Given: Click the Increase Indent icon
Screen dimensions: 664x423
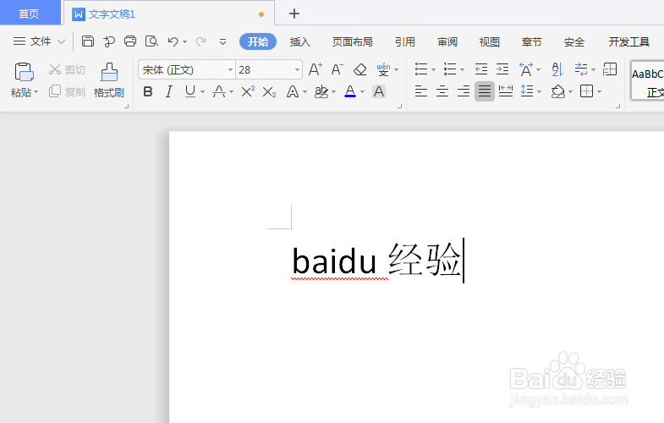Looking at the screenshot, I should tap(502, 69).
